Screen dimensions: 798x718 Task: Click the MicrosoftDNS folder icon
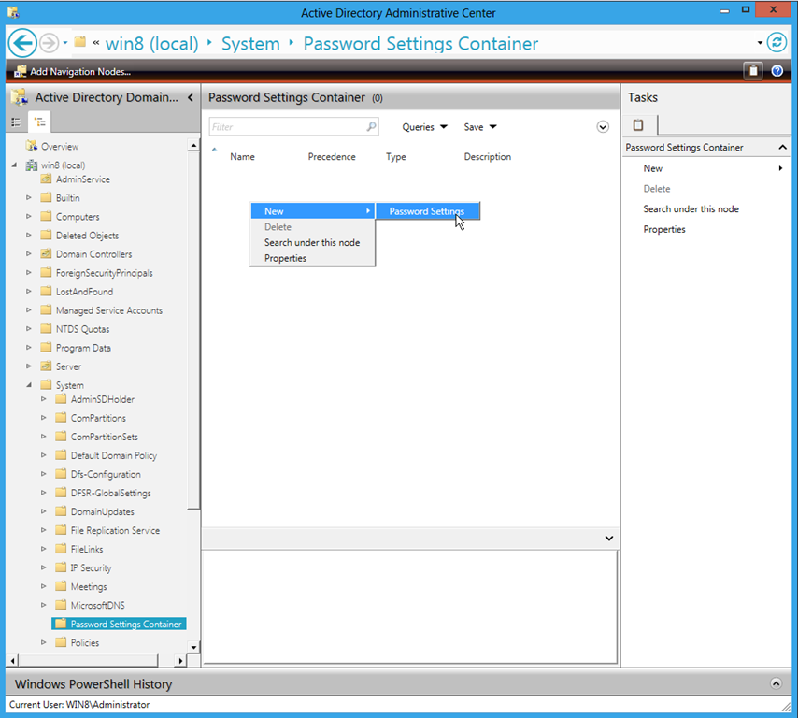click(x=61, y=605)
